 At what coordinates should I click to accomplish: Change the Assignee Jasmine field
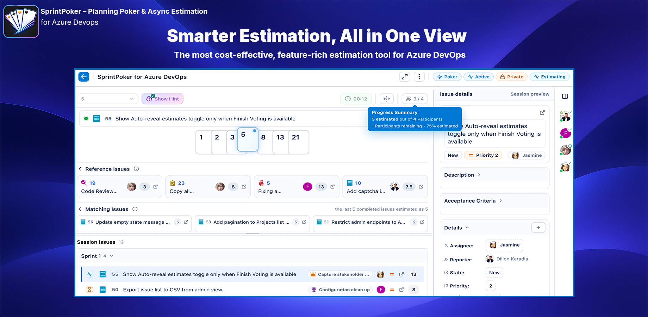[x=504, y=245]
